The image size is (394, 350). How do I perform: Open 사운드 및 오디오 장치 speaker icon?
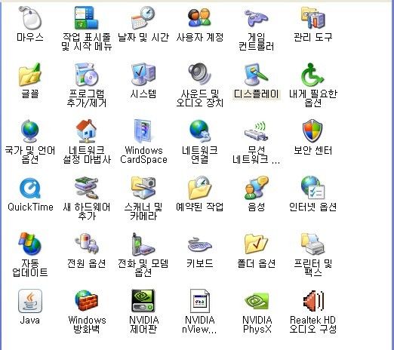coord(200,75)
